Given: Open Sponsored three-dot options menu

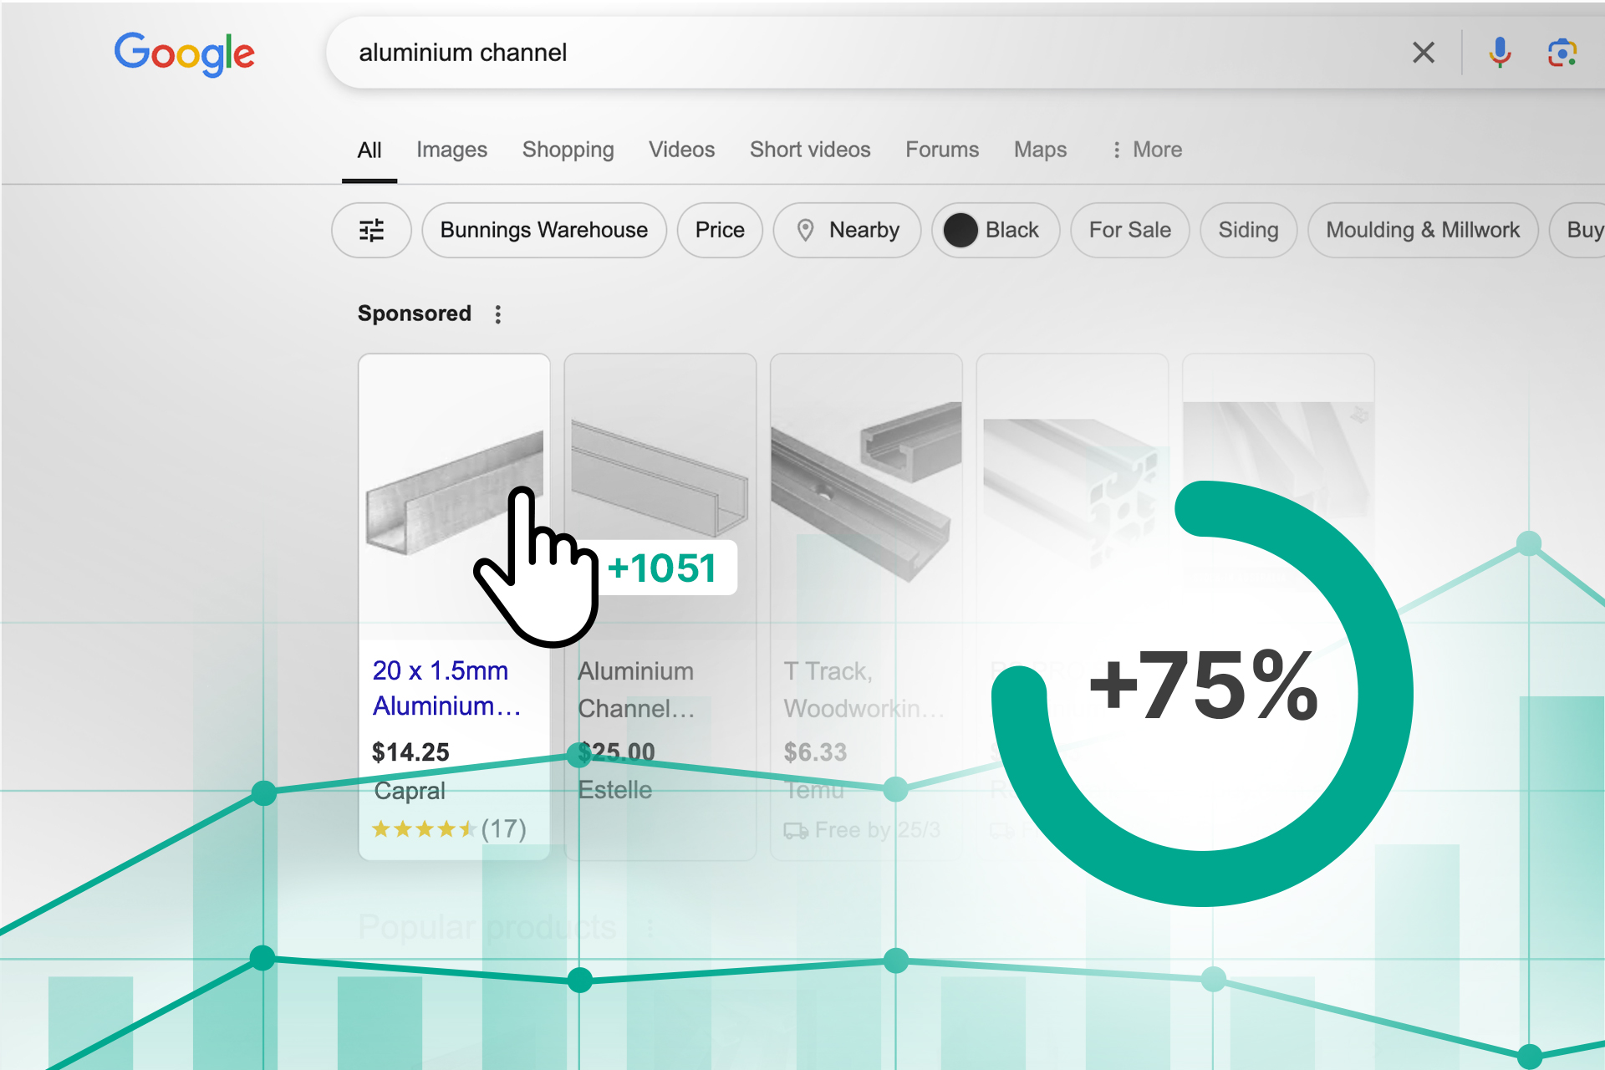Looking at the screenshot, I should point(498,314).
